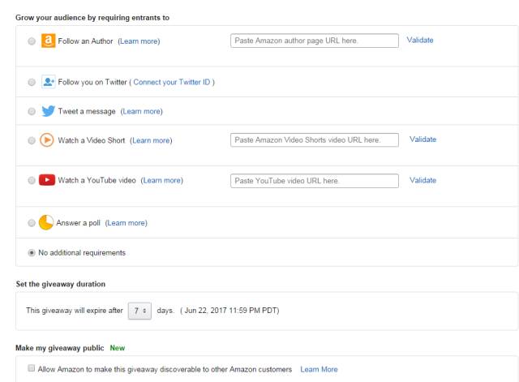
Task: Click the orange Video Short play icon
Action: tap(47, 139)
